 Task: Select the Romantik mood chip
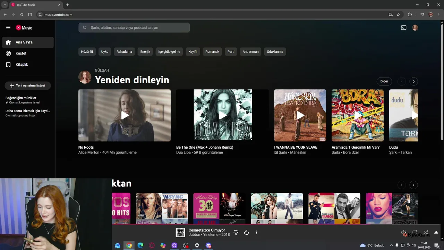212,52
